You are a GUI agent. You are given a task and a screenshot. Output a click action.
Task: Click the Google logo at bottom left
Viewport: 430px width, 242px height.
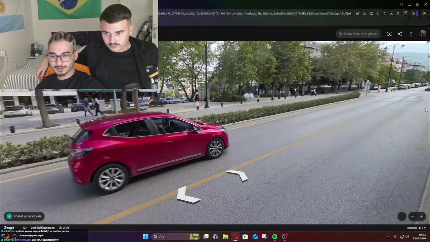tap(9, 228)
